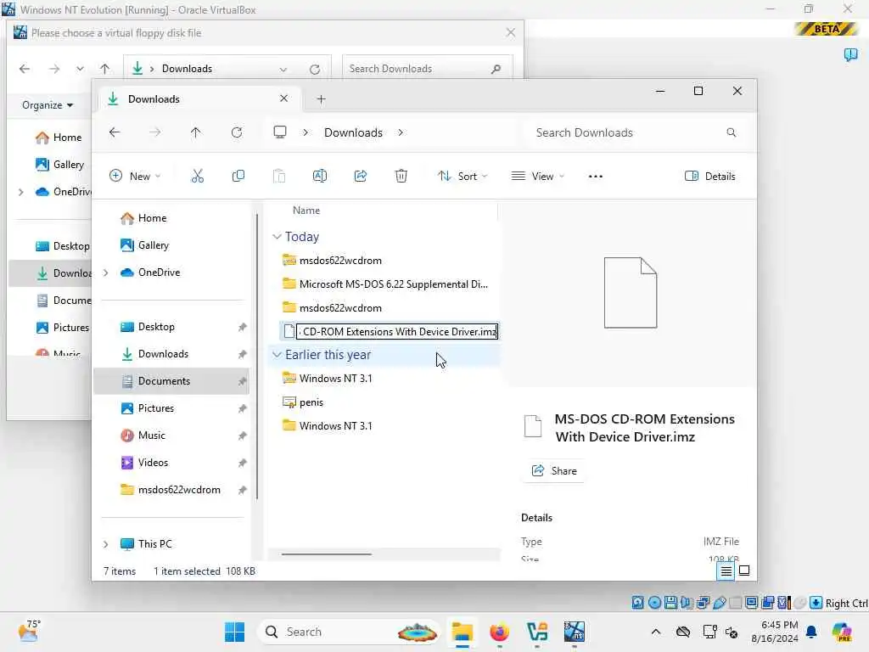Viewport: 869px width, 652px height.
Task: Collapse the Earlier this year group
Action: [x=278, y=355]
